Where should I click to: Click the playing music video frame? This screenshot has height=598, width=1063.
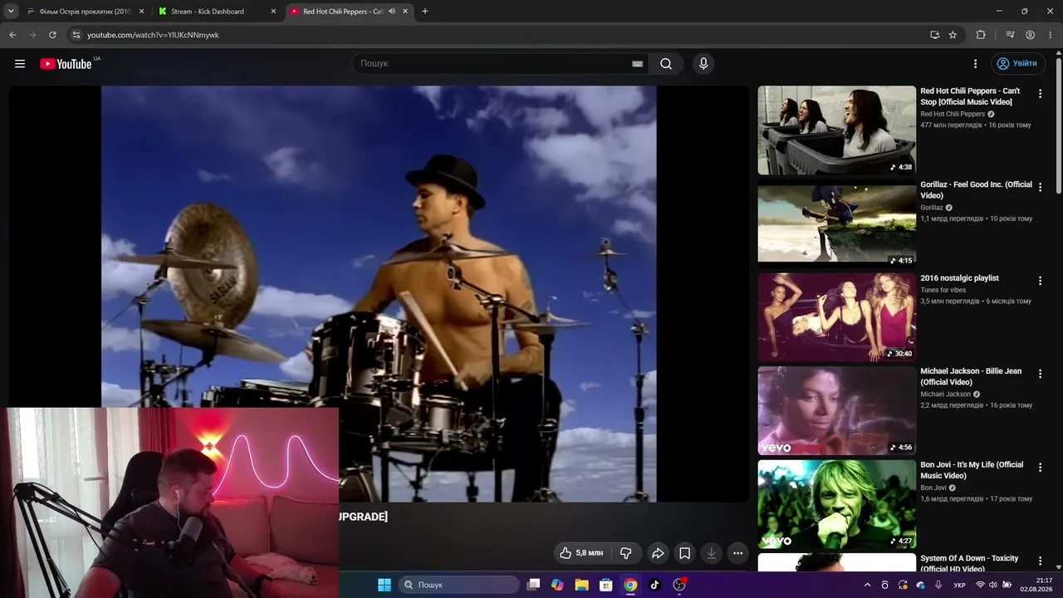click(379, 293)
